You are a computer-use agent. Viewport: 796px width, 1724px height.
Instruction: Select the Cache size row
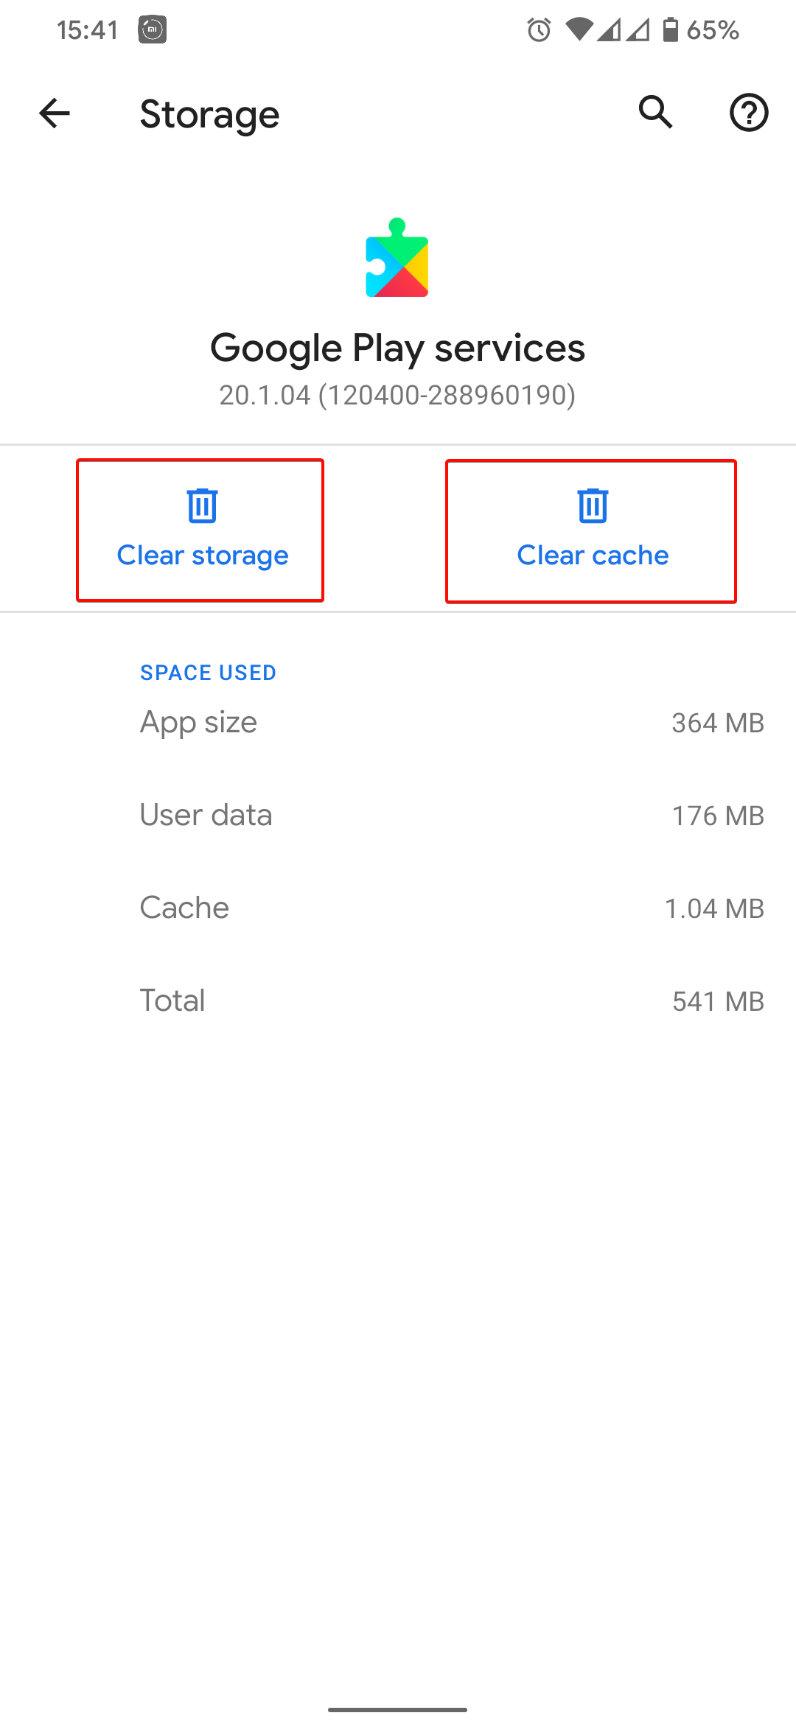(451, 908)
